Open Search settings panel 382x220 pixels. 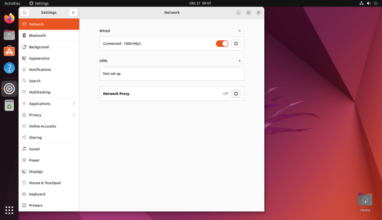tap(49, 80)
